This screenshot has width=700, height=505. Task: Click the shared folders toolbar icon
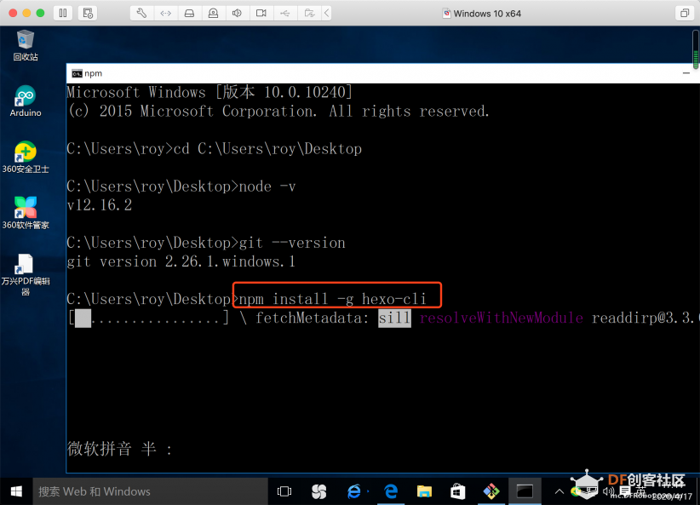(309, 13)
